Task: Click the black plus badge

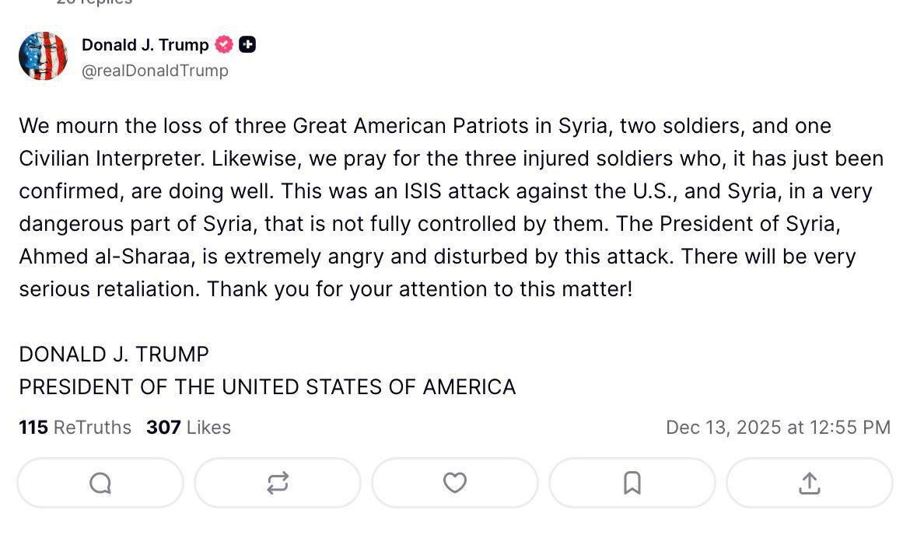Action: [x=247, y=45]
